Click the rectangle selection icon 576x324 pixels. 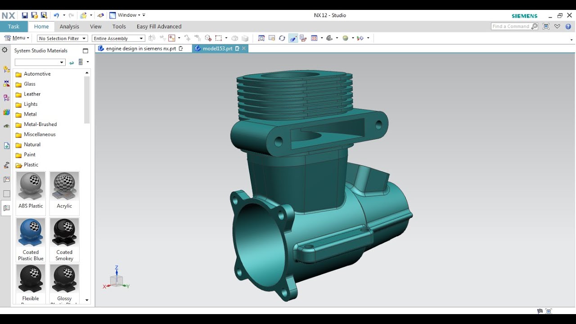click(x=218, y=38)
